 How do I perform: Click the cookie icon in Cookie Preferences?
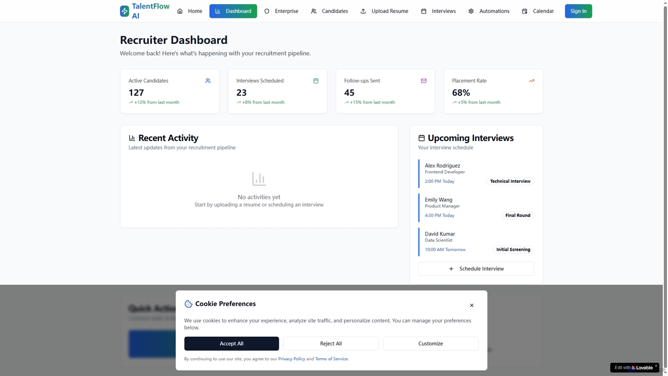click(188, 304)
